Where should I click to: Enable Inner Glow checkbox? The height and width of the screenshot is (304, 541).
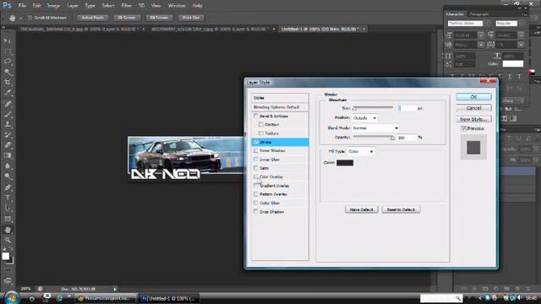(255, 160)
